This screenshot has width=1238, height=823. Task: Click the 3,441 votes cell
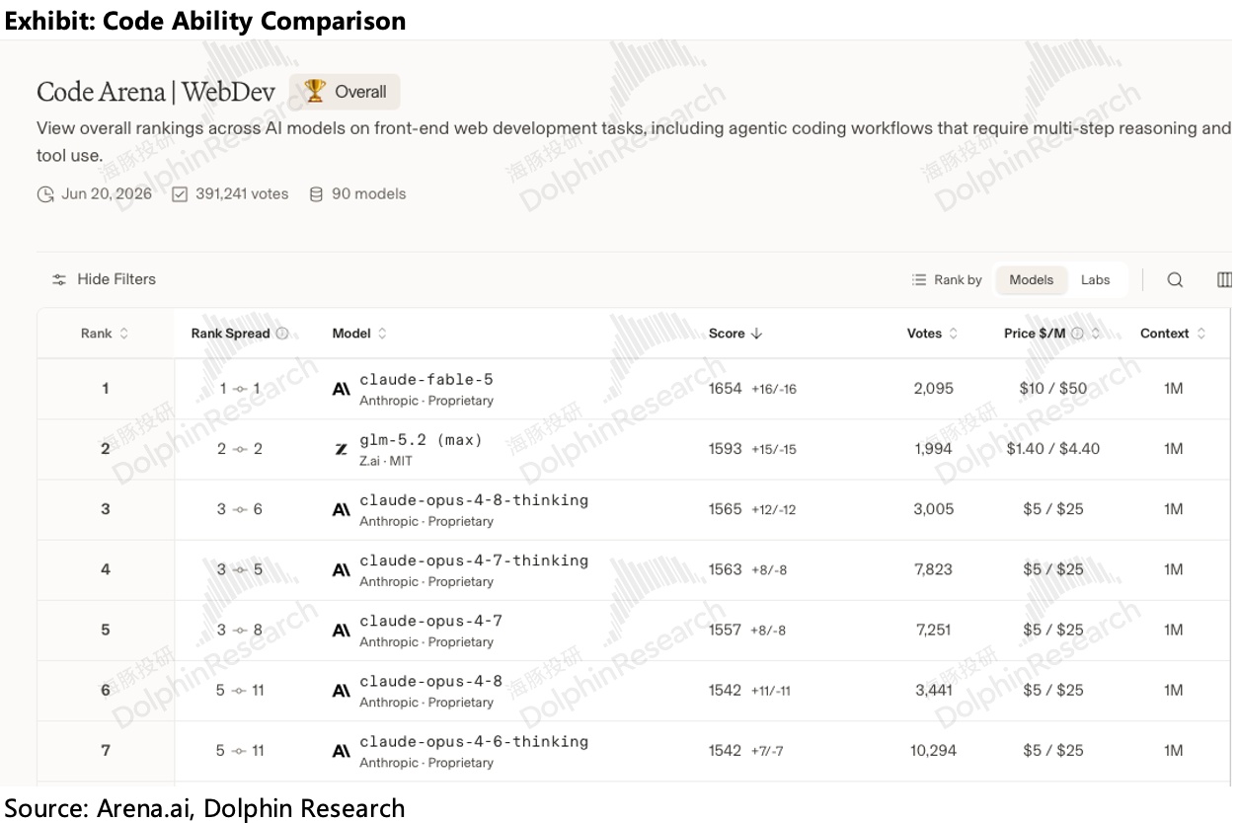tap(934, 691)
